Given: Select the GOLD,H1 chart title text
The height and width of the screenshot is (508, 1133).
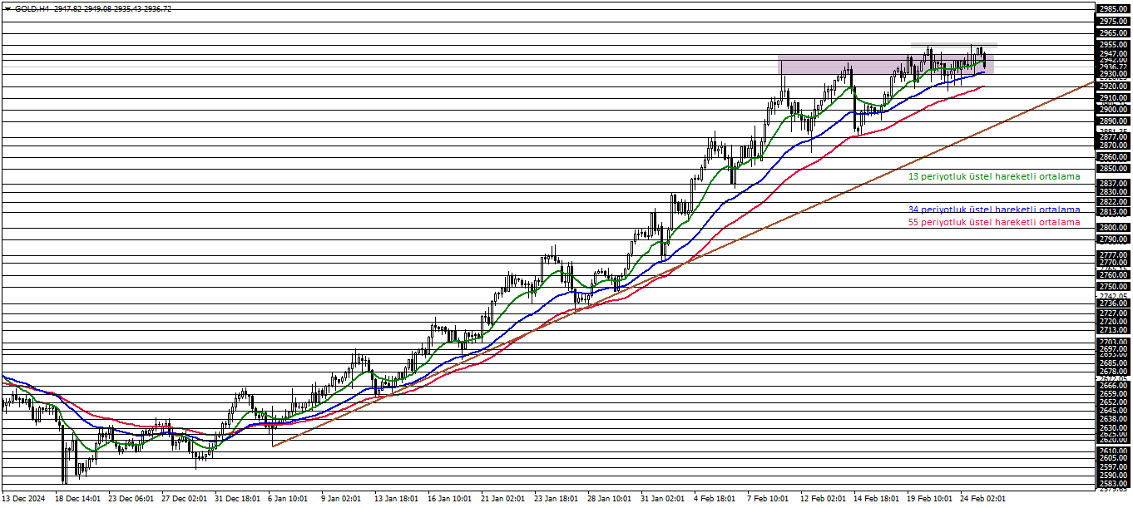Looking at the screenshot, I should 32,8.
